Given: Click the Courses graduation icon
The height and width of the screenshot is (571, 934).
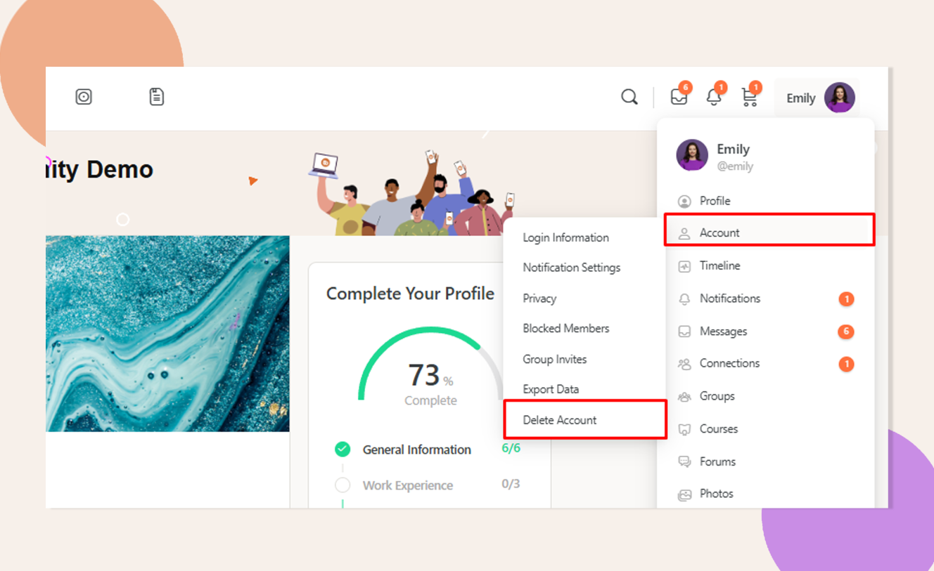Looking at the screenshot, I should (684, 429).
